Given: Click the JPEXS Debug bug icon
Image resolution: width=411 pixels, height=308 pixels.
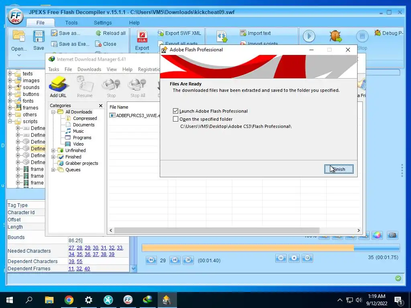Looking at the screenshot, I should pos(336,36).
